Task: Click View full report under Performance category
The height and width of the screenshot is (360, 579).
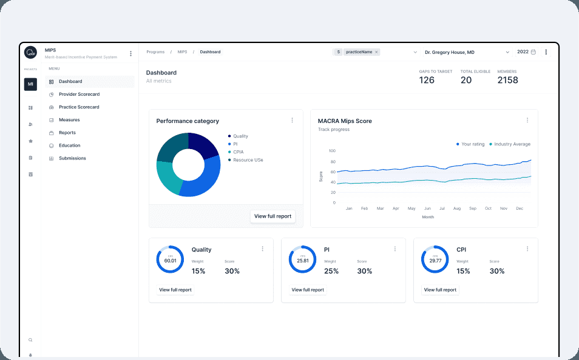Action: point(273,216)
